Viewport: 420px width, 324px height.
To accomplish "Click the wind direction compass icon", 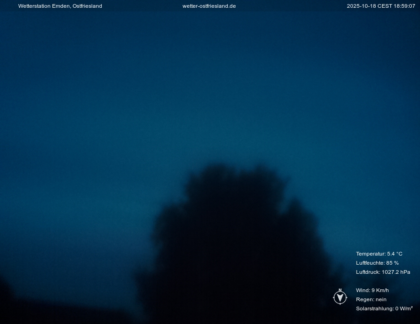I will click(340, 298).
